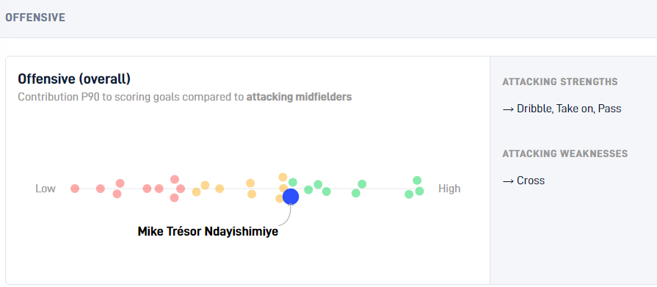Image resolution: width=657 pixels, height=287 pixels.
Task: Click the Mike Trésor Ndayishimiye label
Action: (x=208, y=231)
